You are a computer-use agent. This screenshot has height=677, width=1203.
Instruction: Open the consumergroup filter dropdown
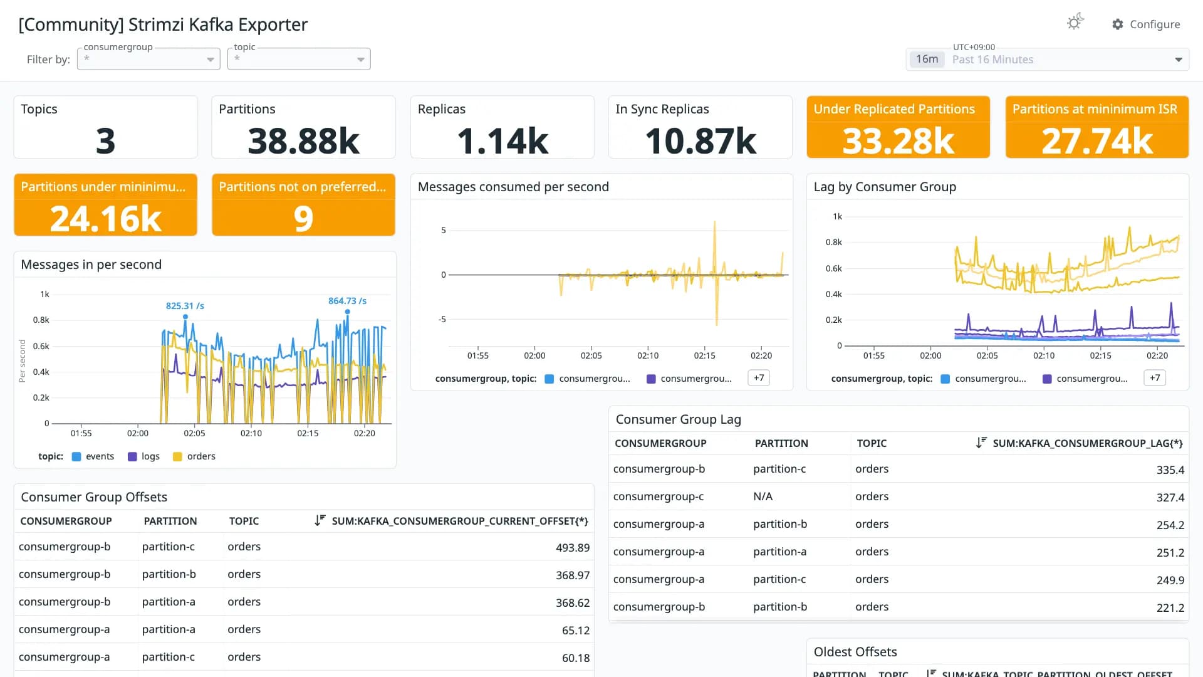tap(148, 59)
